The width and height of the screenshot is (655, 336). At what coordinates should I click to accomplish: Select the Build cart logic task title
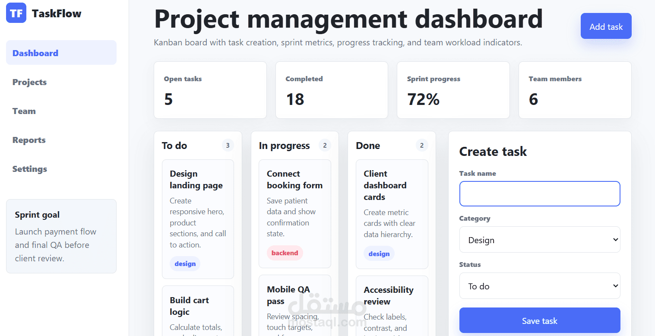click(189, 306)
